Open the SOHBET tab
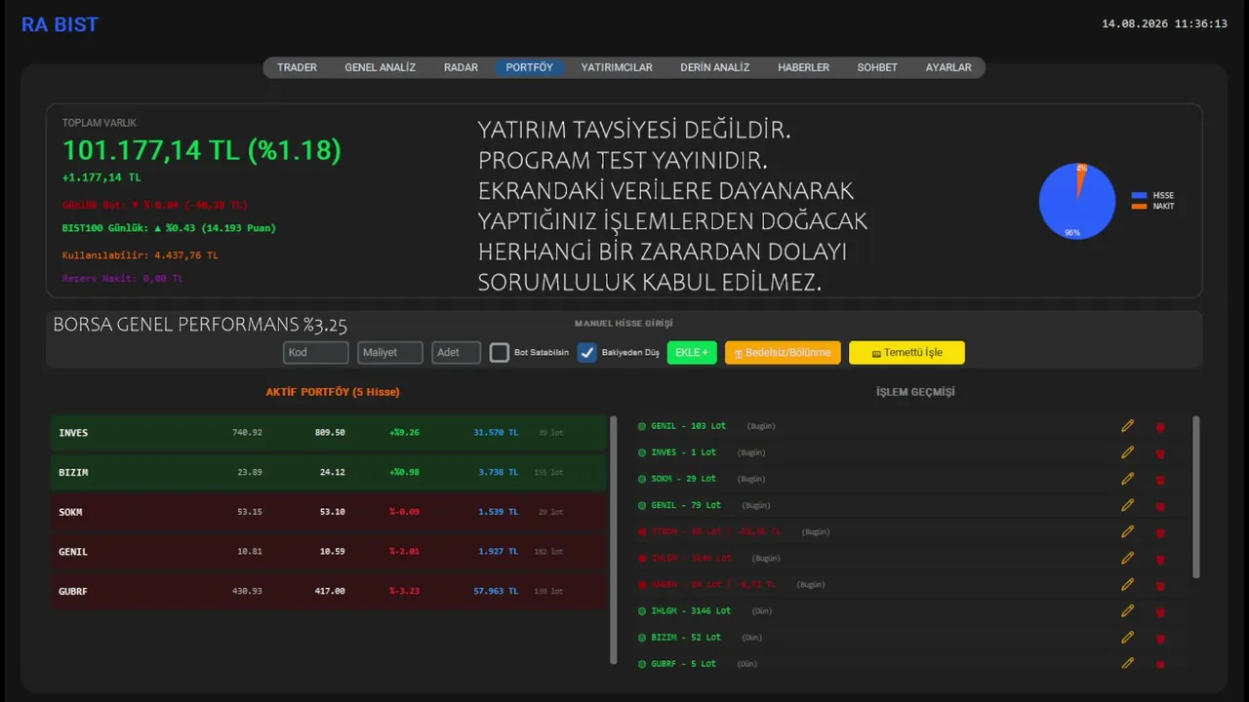 coord(877,67)
